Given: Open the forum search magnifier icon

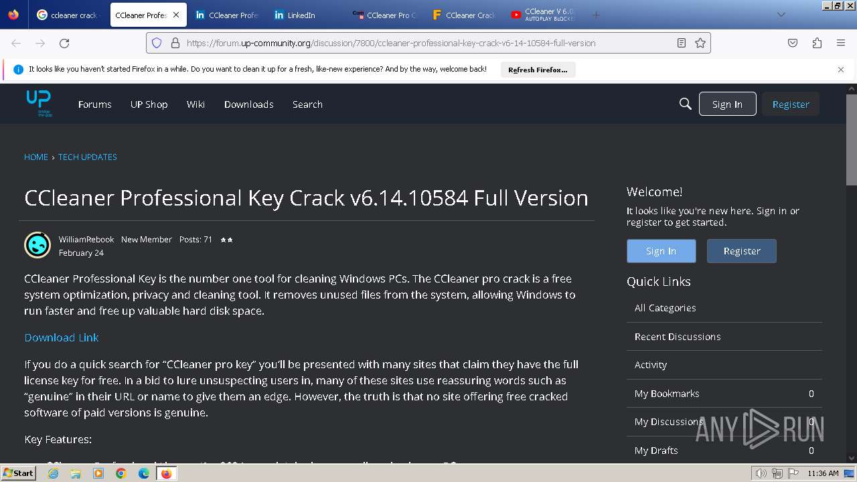Looking at the screenshot, I should [685, 104].
